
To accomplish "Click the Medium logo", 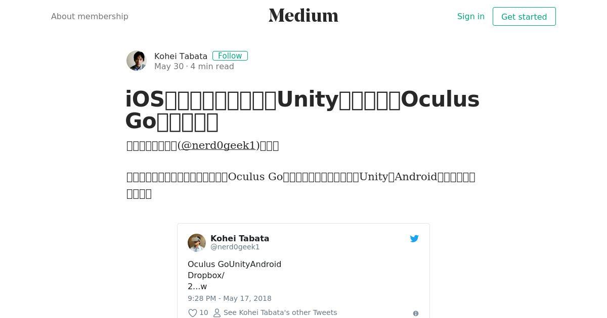I will (x=303, y=16).
